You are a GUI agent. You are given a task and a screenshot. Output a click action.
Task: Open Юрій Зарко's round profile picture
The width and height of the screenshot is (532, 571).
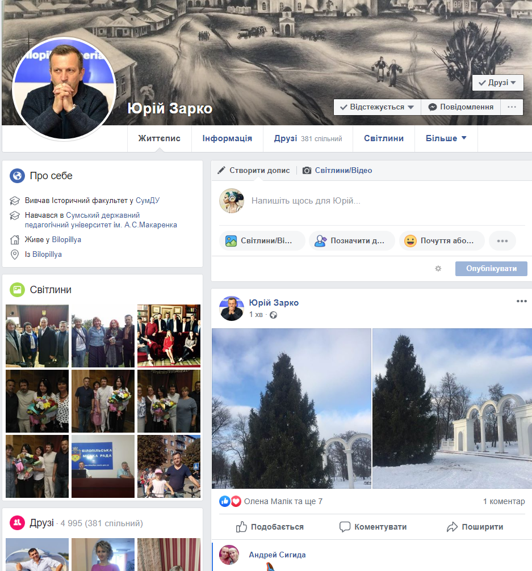[x=64, y=88]
